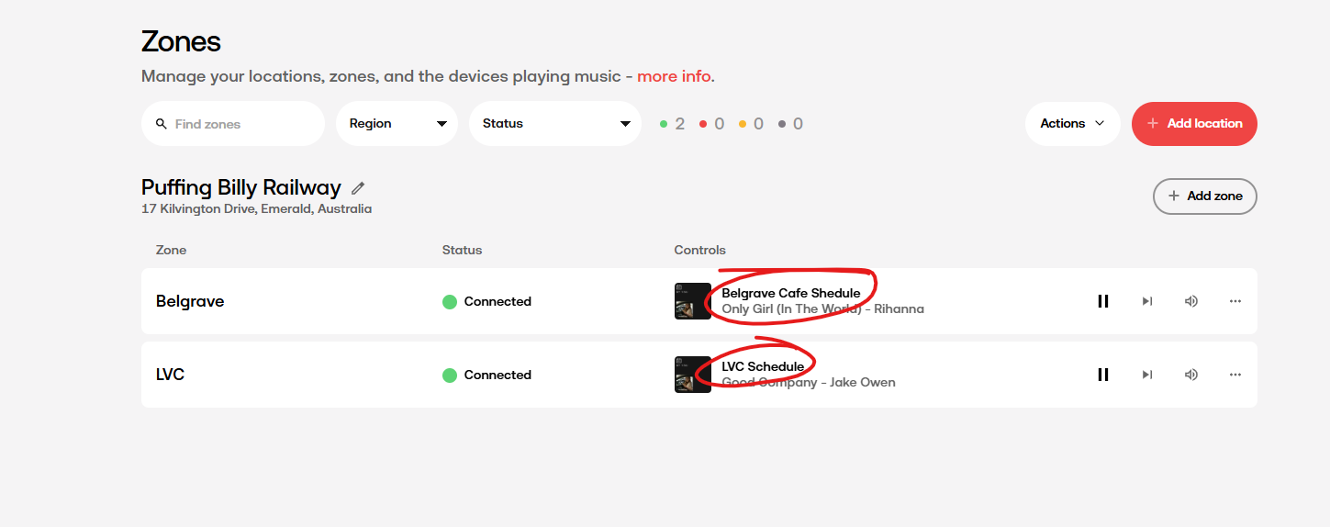Click the Belgrave Cafe Shedule album thumbnail
The image size is (1330, 527).
click(x=693, y=301)
